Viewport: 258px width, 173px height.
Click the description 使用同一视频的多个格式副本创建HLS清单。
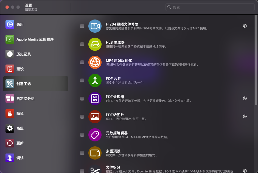click(137, 46)
